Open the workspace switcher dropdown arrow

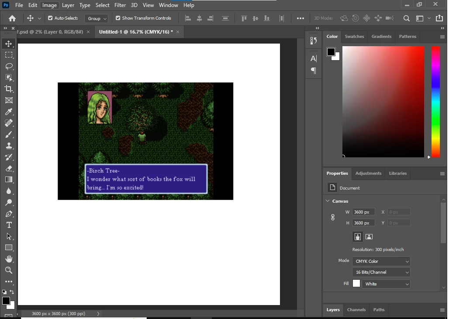(x=429, y=18)
